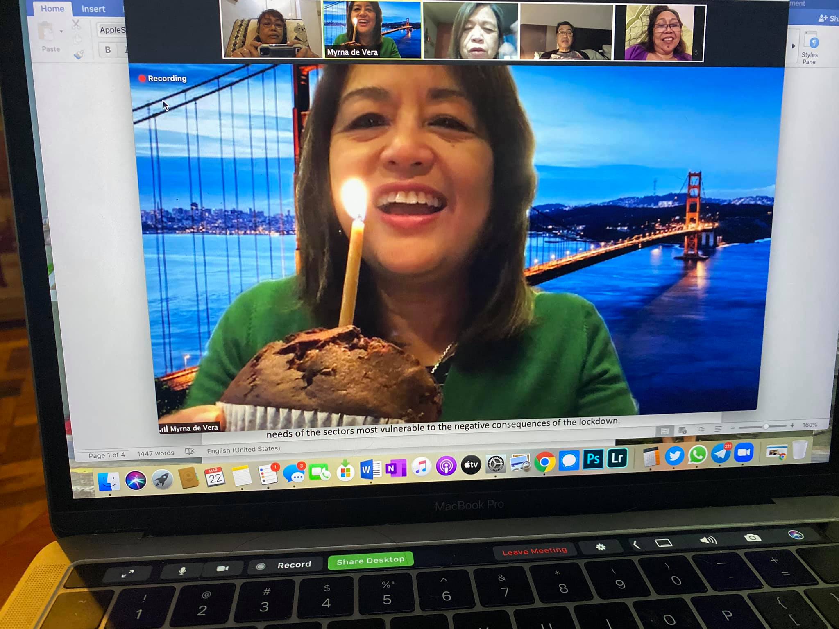Toggle video camera on Touch Bar

222,568
